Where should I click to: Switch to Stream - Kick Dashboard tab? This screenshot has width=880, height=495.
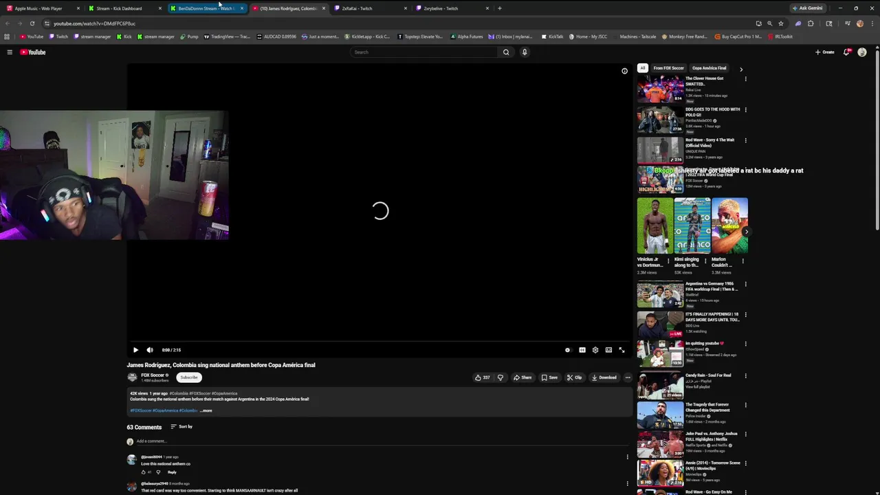tap(124, 8)
